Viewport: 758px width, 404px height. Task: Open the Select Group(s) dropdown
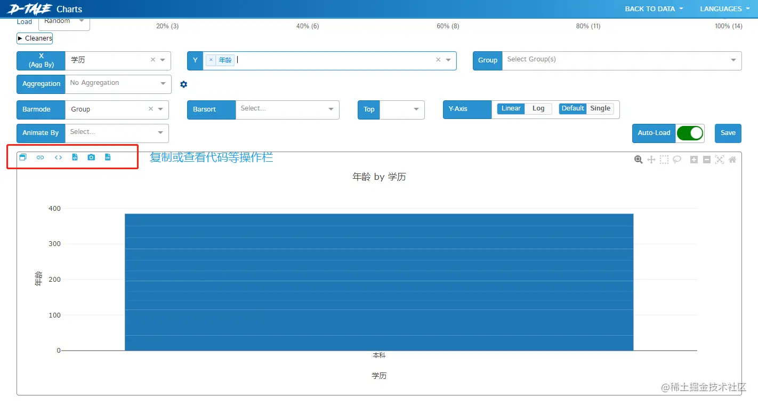pos(622,60)
